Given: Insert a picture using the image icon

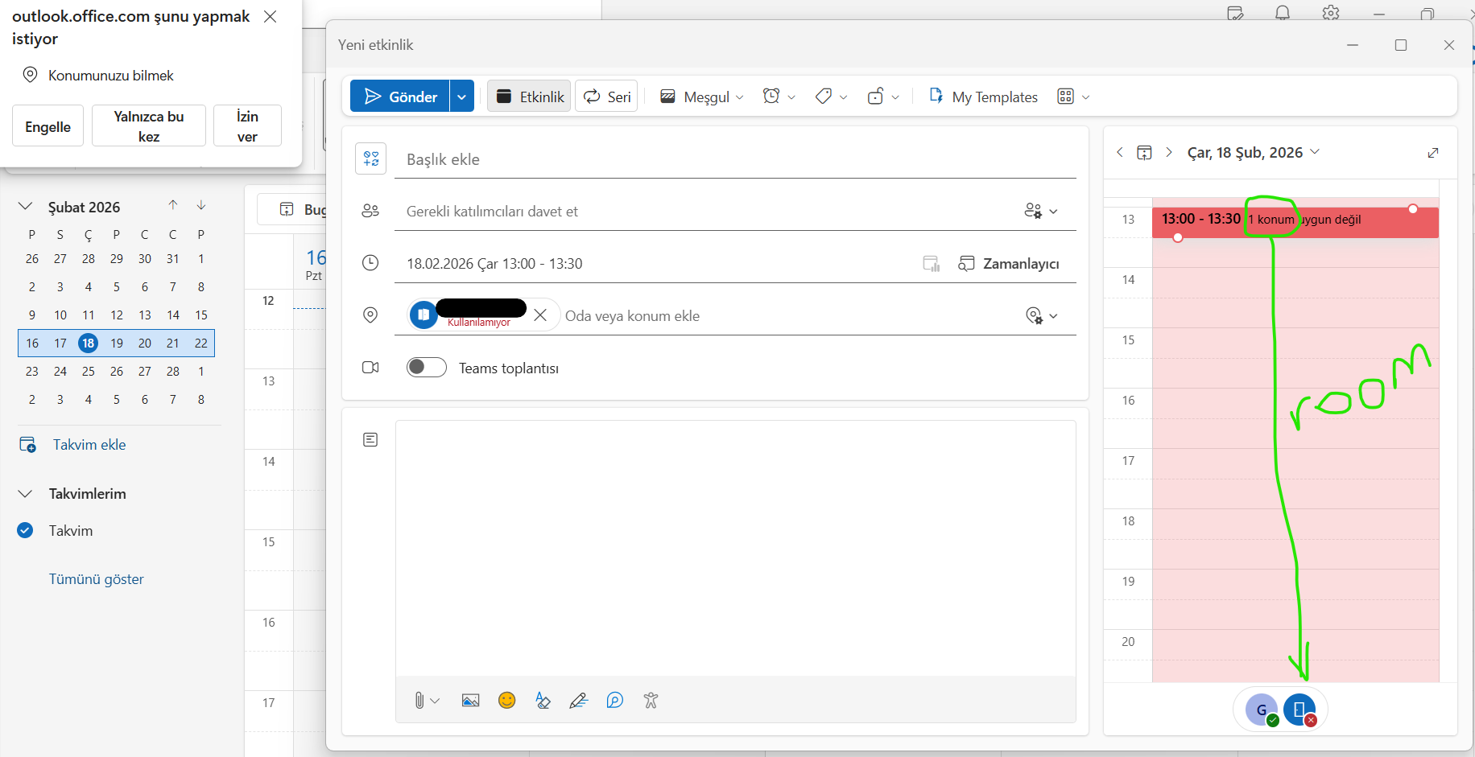Looking at the screenshot, I should coord(471,701).
